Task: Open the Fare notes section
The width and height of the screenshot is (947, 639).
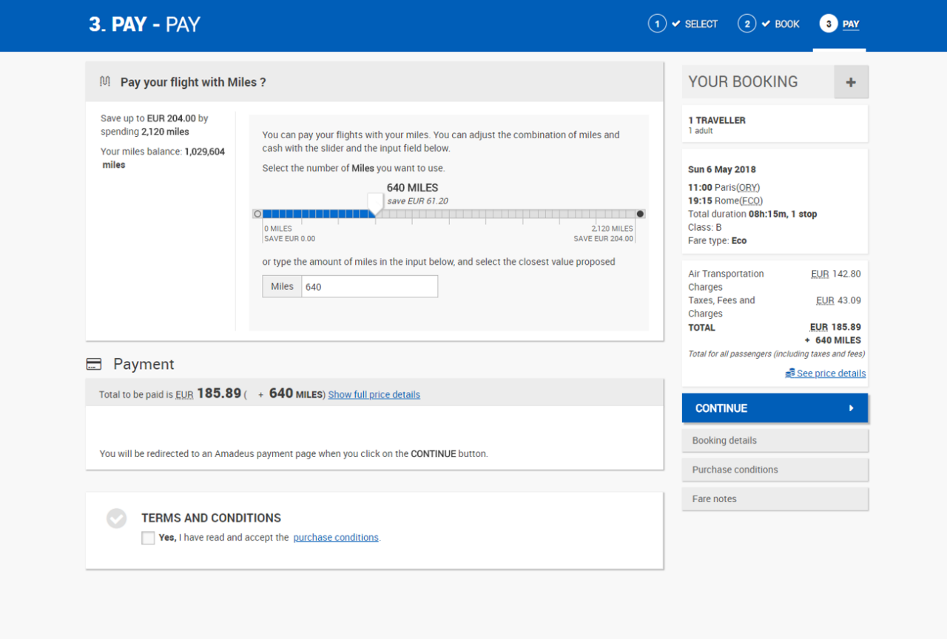Action: [x=775, y=499]
